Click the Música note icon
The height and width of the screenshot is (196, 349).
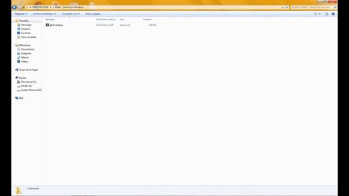pos(19,57)
